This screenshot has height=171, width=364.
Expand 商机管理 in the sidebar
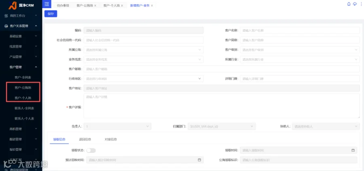pyautogui.click(x=21, y=129)
